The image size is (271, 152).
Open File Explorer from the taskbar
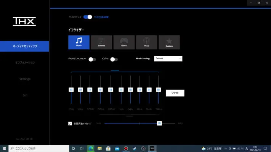click(x=99, y=148)
